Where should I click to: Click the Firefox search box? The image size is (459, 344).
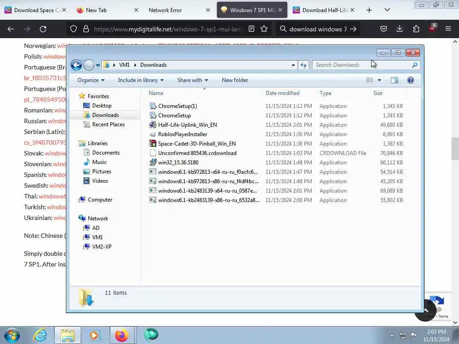[x=318, y=29]
